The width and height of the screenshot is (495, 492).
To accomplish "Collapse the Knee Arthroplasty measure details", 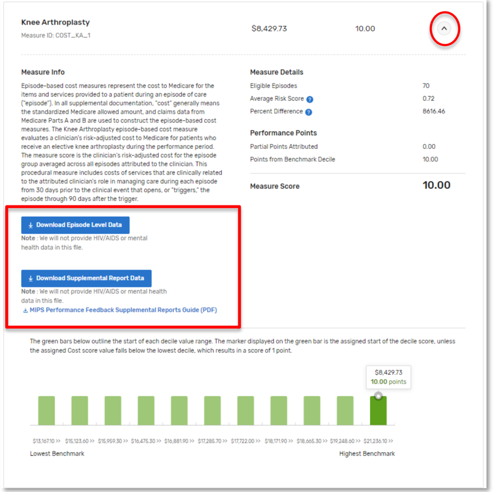I will (x=444, y=29).
